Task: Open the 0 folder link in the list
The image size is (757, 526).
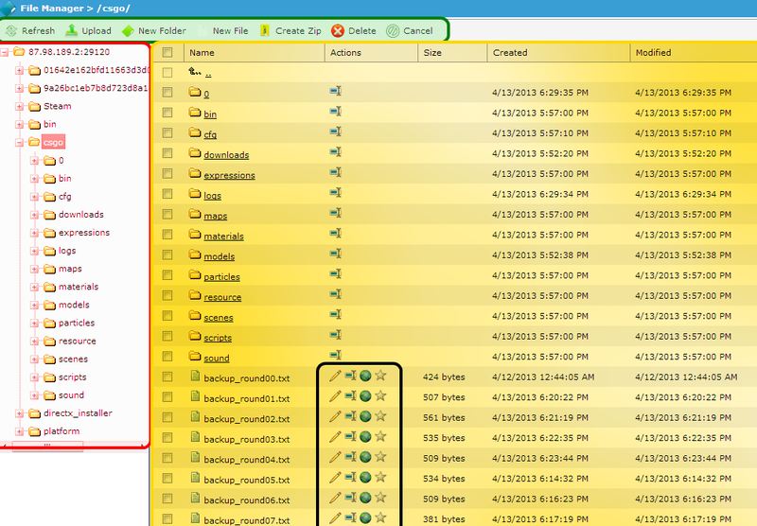Action: (206, 94)
